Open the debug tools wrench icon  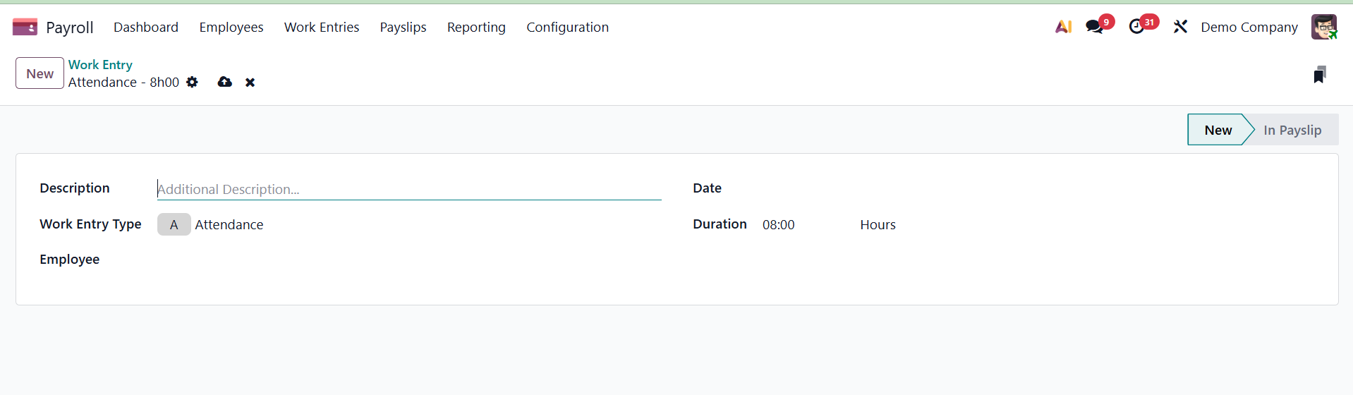[x=1180, y=27]
